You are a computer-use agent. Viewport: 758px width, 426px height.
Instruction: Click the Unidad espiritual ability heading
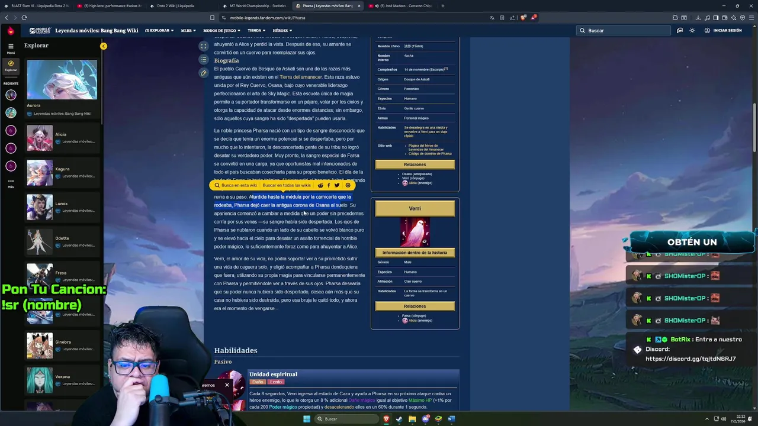click(274, 374)
